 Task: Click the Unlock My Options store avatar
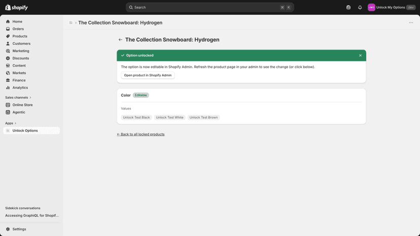tap(371, 8)
